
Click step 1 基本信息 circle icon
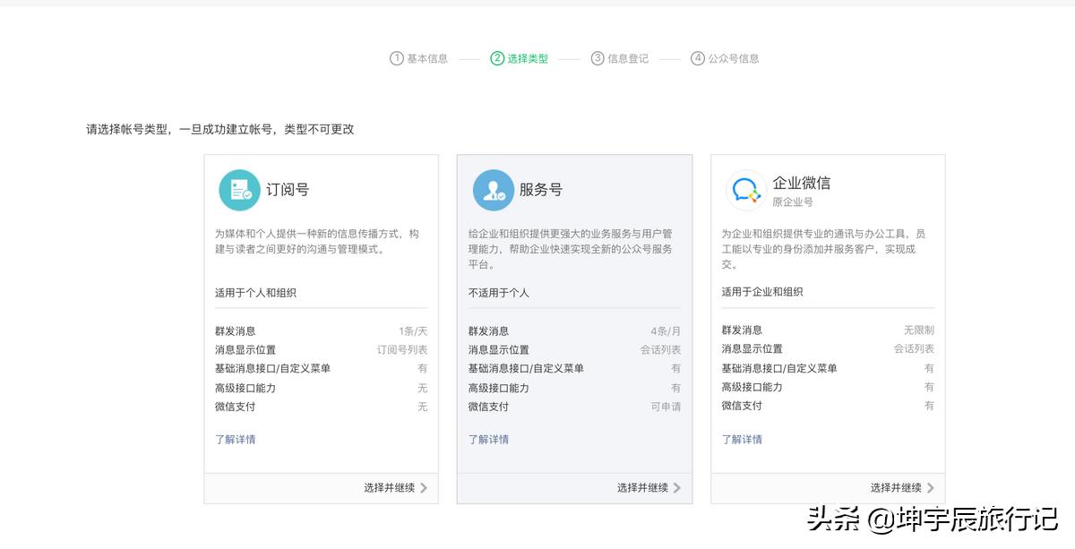pos(395,57)
